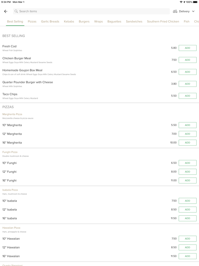Add Chicken Burger Meal to basket
Viewport: 199px width, 266px height.
(x=187, y=60)
